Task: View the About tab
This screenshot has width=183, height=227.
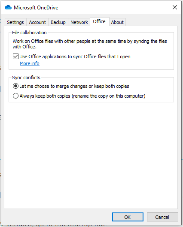Action: pyautogui.click(x=117, y=22)
